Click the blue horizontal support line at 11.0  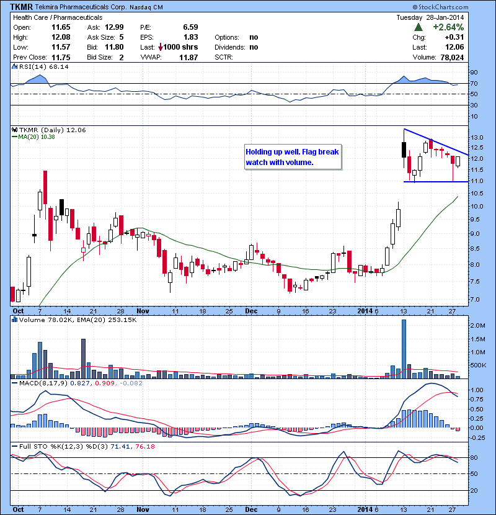(436, 182)
